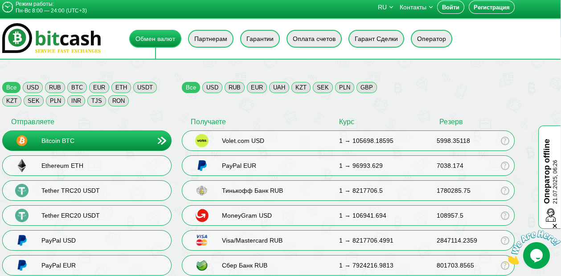This screenshot has height=276, width=561.
Task: Click the Tether TRC20 USDT icon
Action: click(x=22, y=191)
